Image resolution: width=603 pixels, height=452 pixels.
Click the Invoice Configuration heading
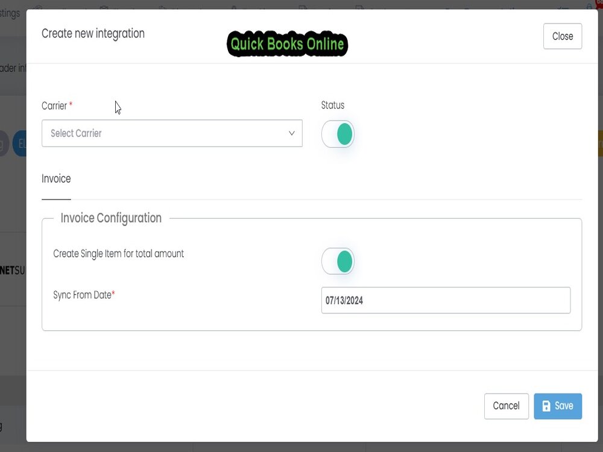(111, 218)
